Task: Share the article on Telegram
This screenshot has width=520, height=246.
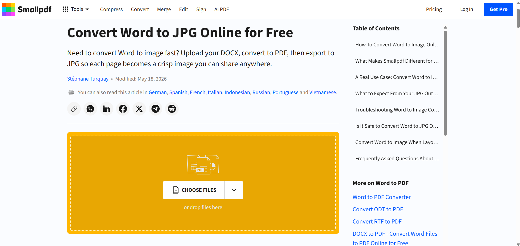Action: coord(156,109)
